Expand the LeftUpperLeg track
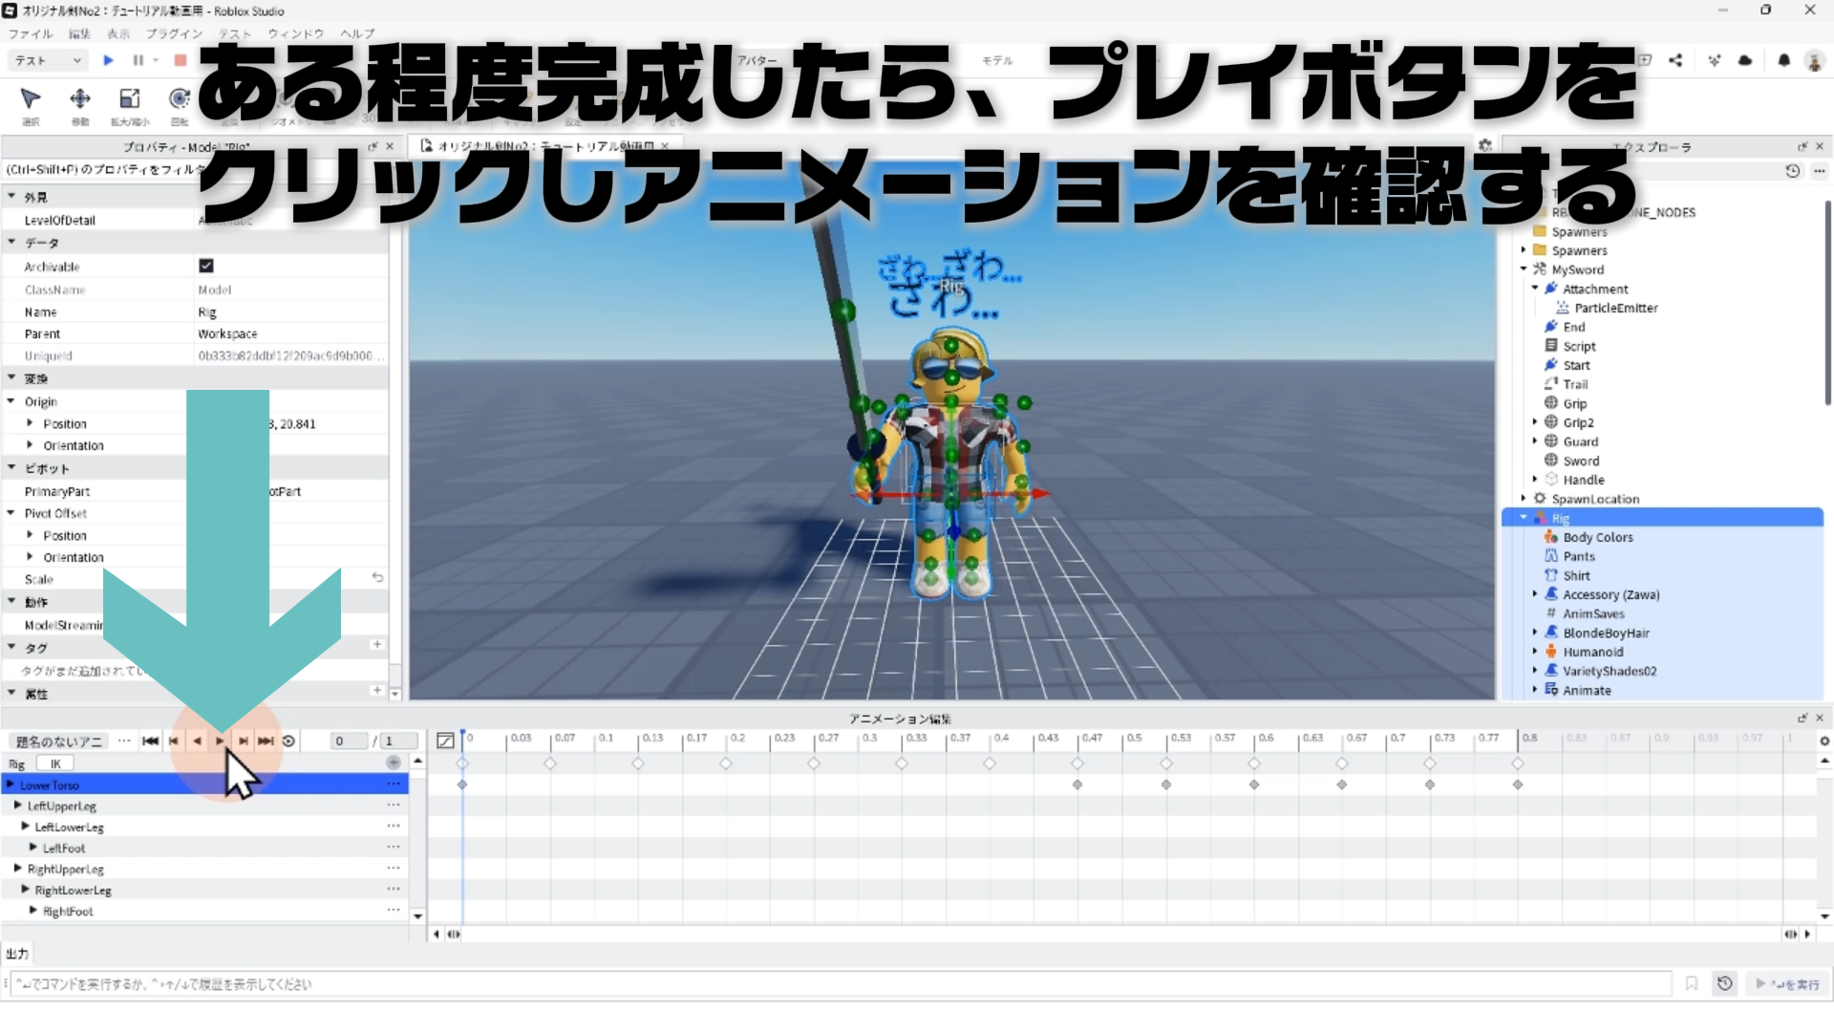This screenshot has width=1834, height=1032. point(18,806)
